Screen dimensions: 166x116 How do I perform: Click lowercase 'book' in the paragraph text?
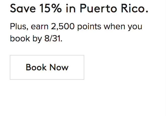pos(19,39)
